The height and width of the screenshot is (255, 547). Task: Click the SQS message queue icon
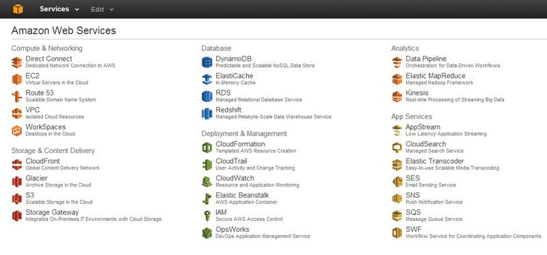(397, 215)
